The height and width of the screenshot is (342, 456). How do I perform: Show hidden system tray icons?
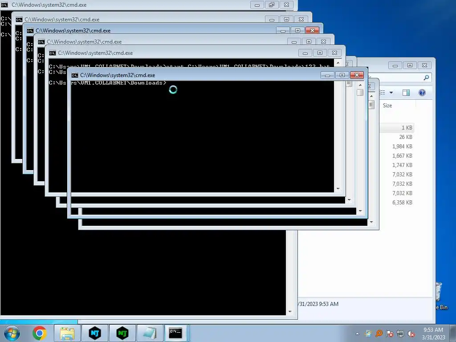coord(357,334)
